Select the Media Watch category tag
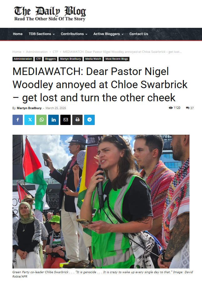Image resolution: width=202 pixels, height=281 pixels. 93,59
